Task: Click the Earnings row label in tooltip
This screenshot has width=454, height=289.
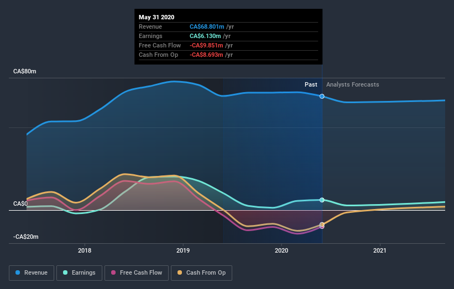Action: tap(150, 36)
